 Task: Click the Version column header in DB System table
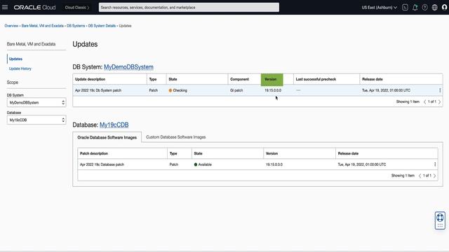tap(272, 79)
